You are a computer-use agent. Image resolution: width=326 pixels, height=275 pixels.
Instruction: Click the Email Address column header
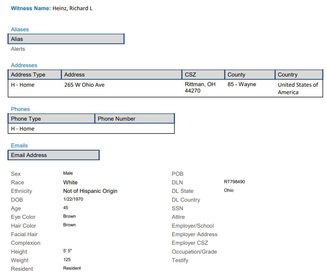point(53,155)
